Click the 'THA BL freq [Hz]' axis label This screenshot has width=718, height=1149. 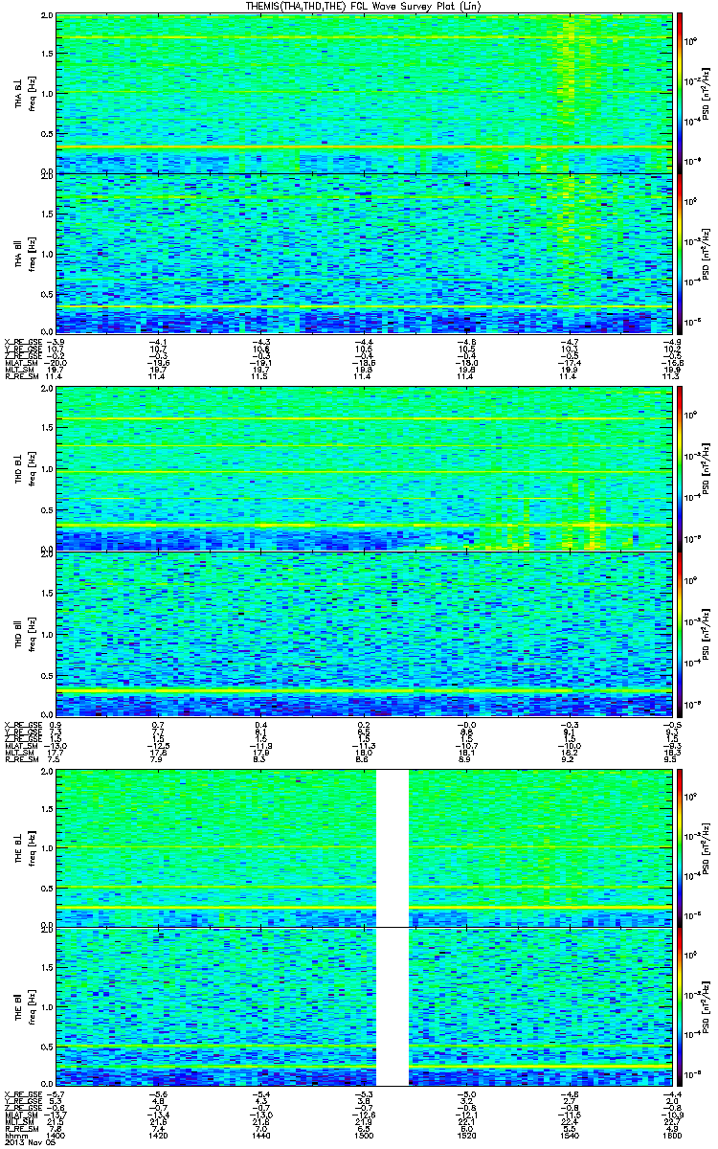coord(24,93)
